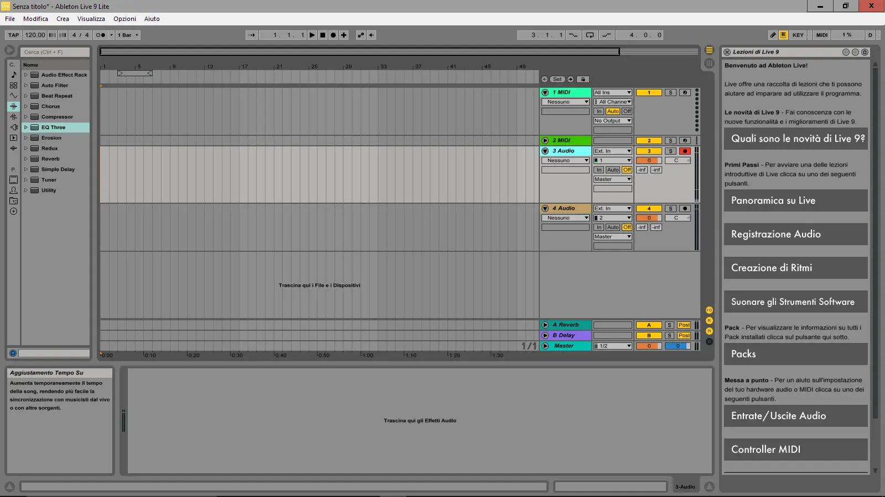Viewport: 885px width, 497px height.
Task: Toggle the Loop switch
Action: [x=590, y=35]
